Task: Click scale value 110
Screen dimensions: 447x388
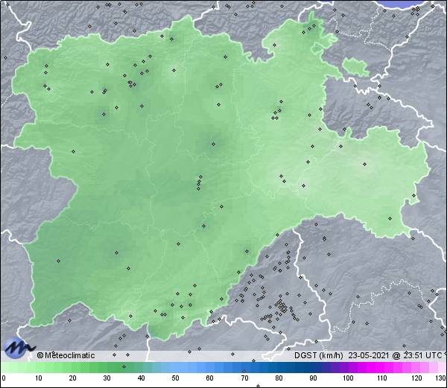Action: coord(382,378)
